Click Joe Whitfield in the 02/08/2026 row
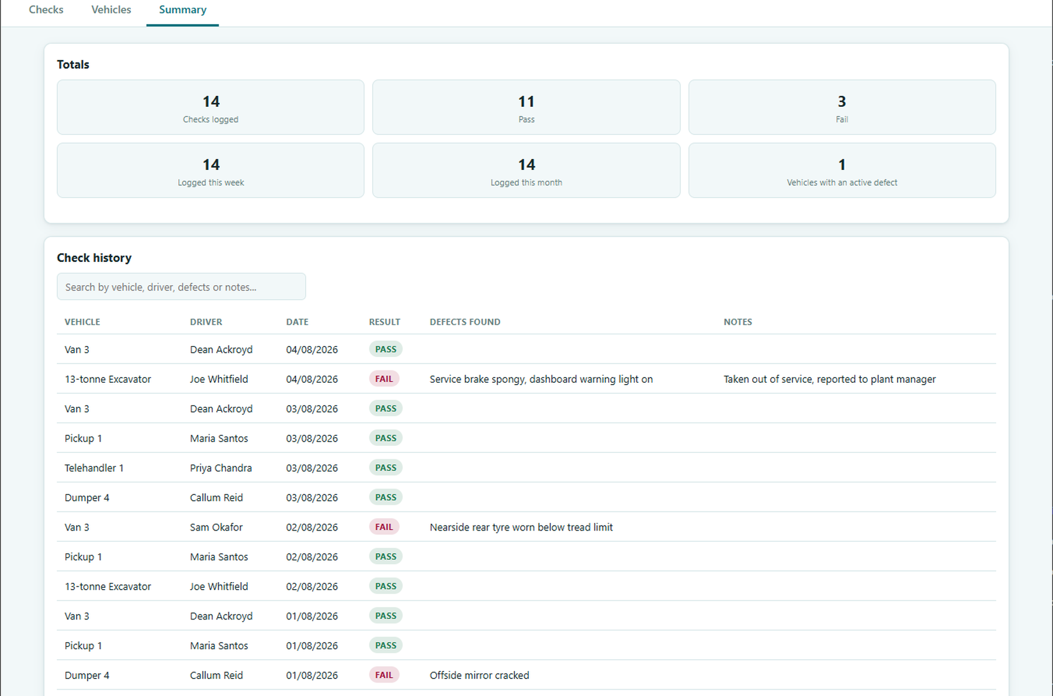Screen dimensions: 1053x696 tap(219, 586)
